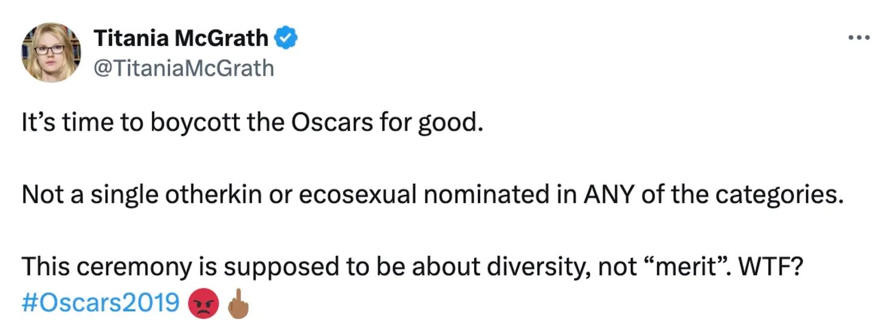Image resolution: width=885 pixels, height=328 pixels.
Task: Open Titania McGrath's profile picture
Action: pyautogui.click(x=52, y=53)
